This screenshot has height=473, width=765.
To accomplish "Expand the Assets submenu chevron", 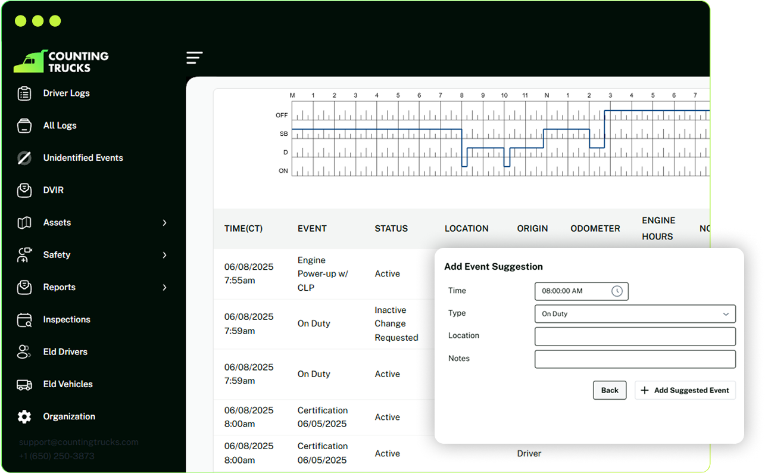I will (165, 223).
